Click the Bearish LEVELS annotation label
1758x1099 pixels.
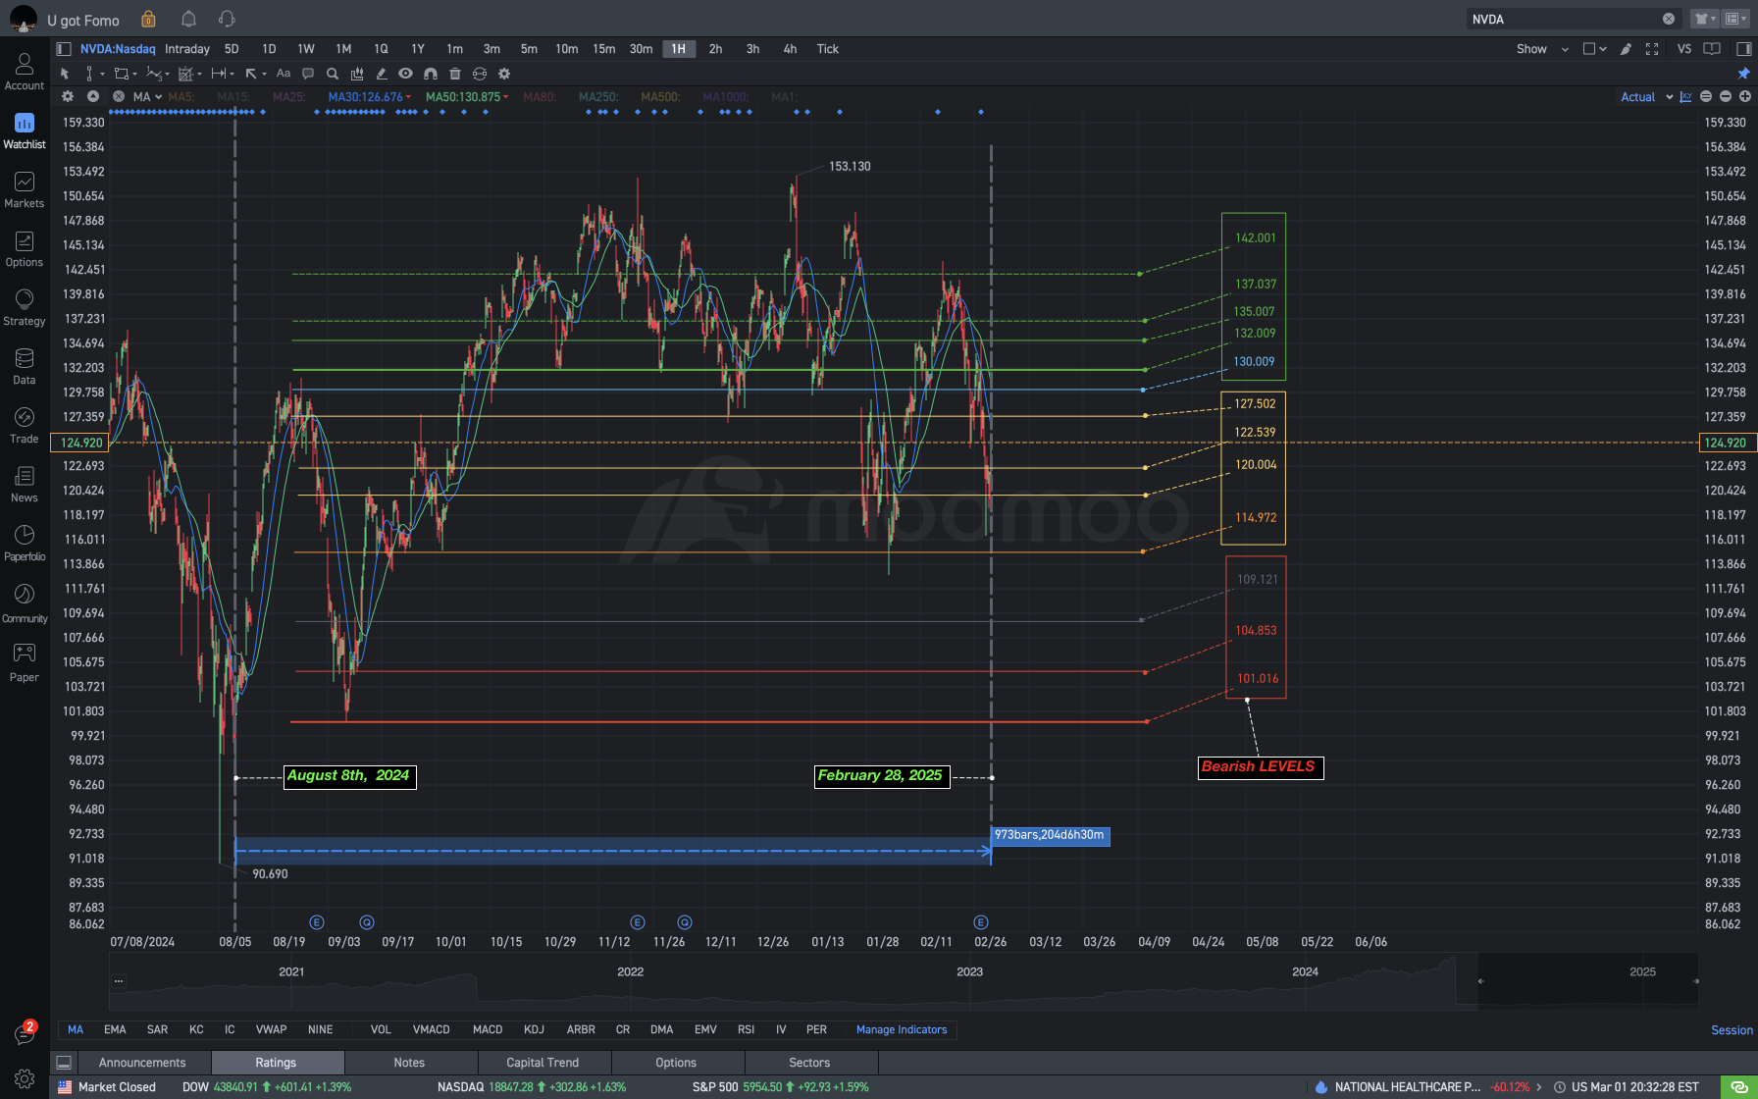1260,767
